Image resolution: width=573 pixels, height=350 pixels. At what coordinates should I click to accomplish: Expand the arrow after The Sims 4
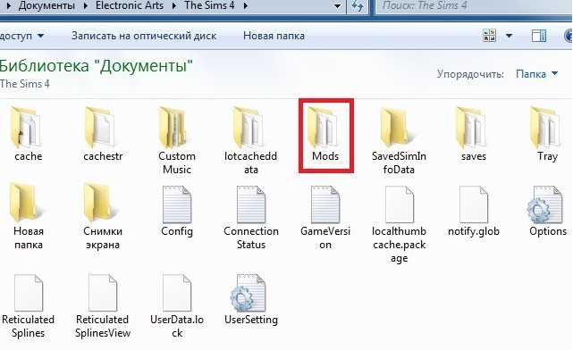click(x=245, y=6)
